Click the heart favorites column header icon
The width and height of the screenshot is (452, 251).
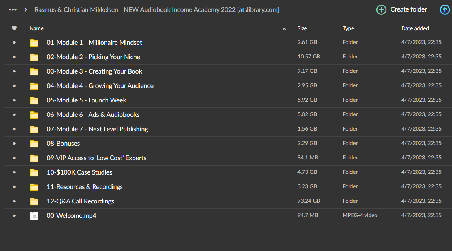[14, 28]
